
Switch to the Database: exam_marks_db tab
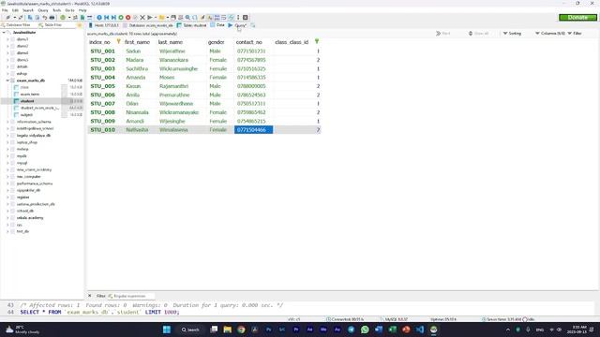point(148,25)
